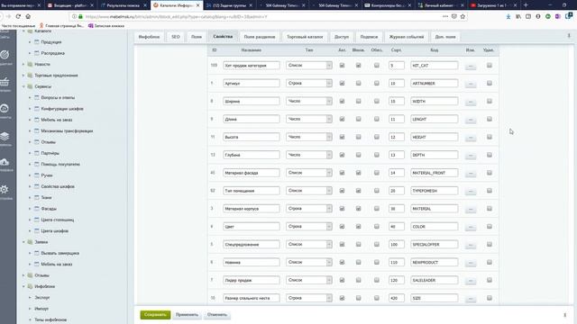Click the green extension icon in browser toolbar
The height and width of the screenshot is (324, 577).
point(548,16)
